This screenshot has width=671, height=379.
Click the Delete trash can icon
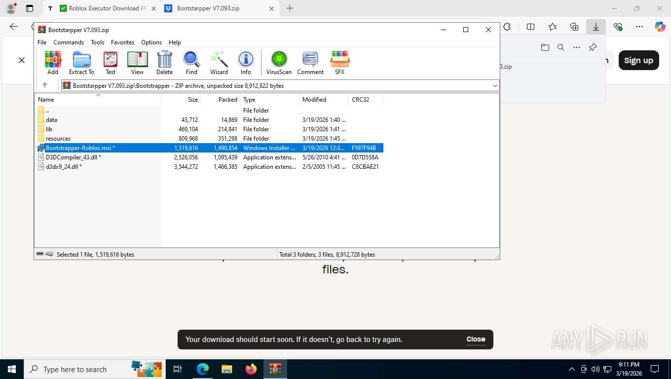coord(164,63)
